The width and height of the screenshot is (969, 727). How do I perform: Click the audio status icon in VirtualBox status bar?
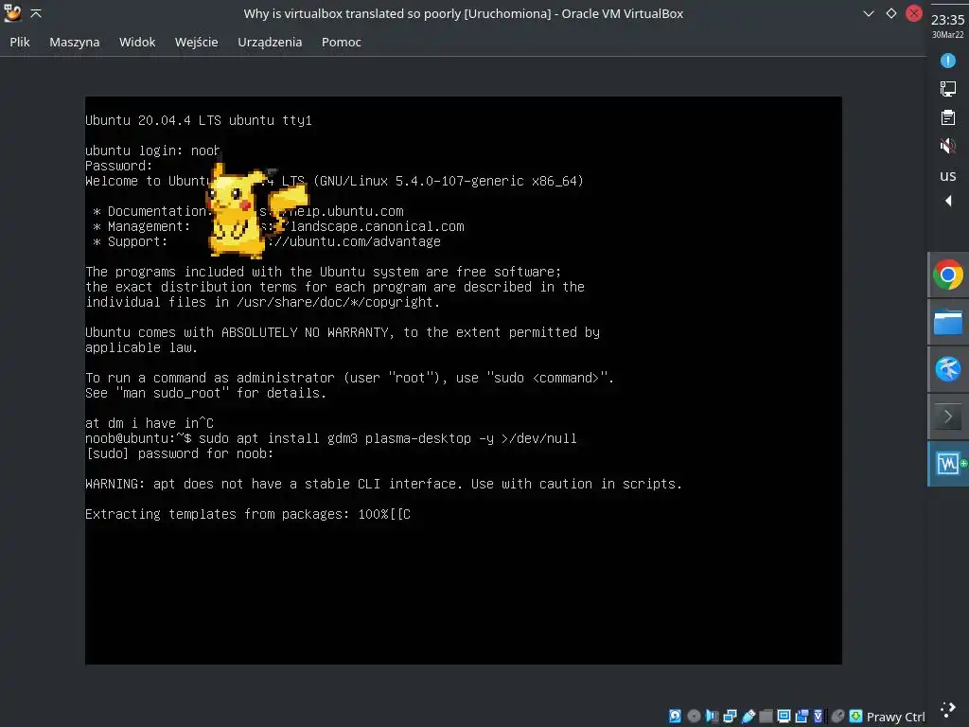point(712,716)
